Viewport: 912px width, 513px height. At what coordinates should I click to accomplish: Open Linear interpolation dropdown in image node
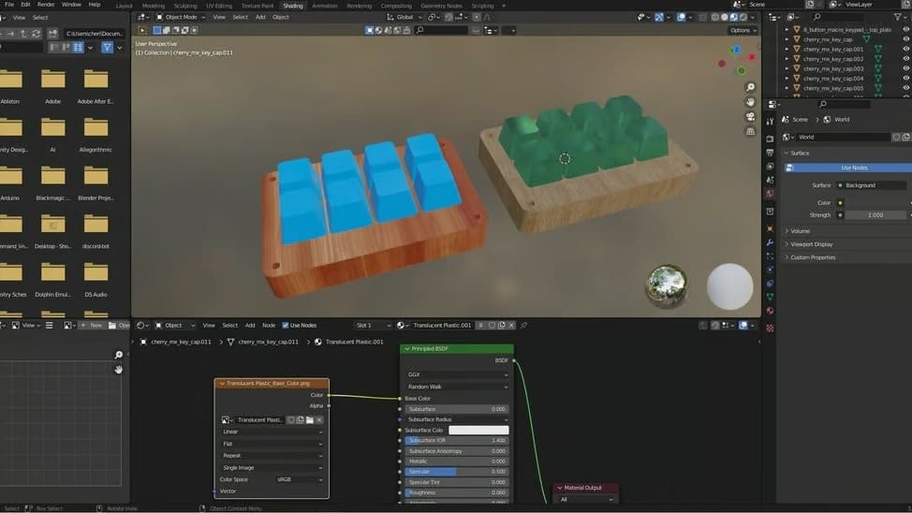click(x=272, y=432)
